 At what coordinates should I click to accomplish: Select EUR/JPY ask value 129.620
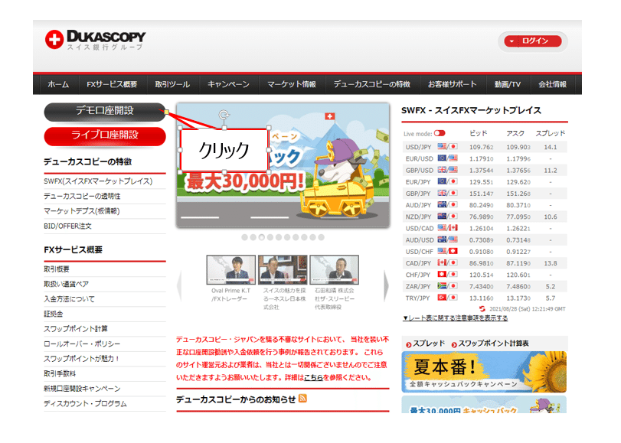518,182
